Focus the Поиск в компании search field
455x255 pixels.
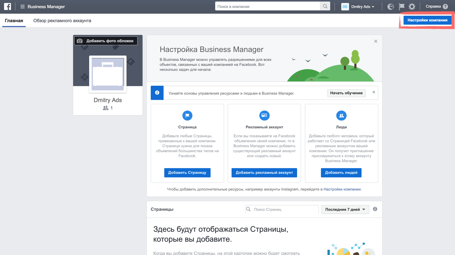pyautogui.click(x=268, y=6)
